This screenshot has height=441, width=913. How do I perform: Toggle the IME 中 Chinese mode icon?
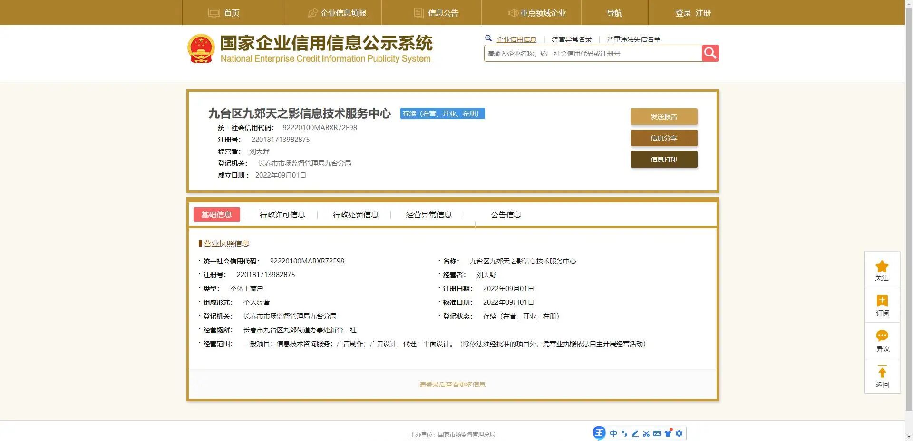(x=613, y=433)
